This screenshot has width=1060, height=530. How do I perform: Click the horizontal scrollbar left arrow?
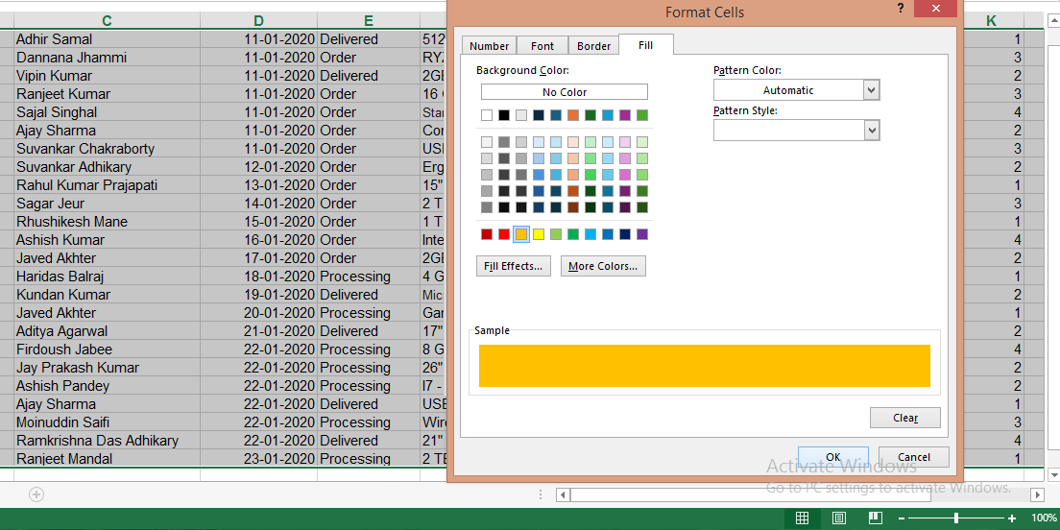[563, 494]
